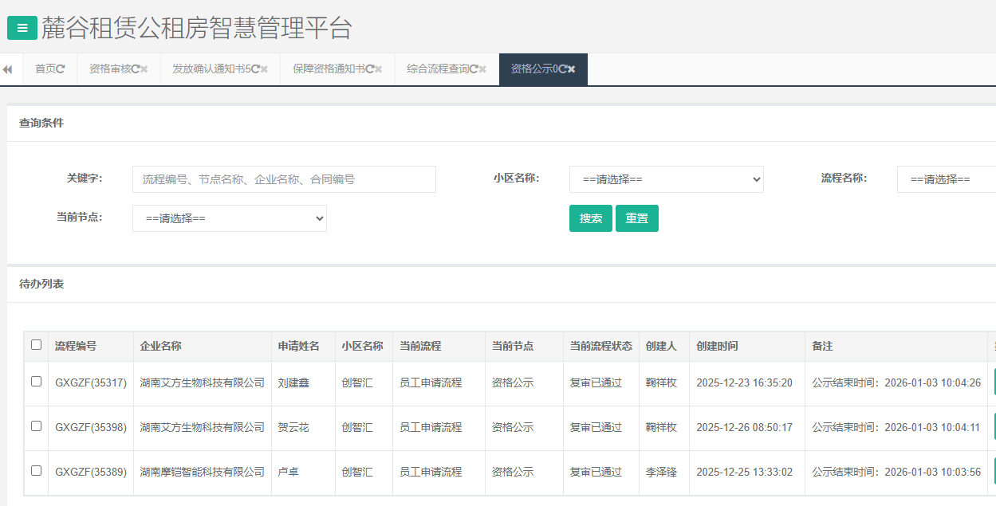Click the 重置 button
Screen dimensions: 996x506
pyautogui.click(x=636, y=218)
